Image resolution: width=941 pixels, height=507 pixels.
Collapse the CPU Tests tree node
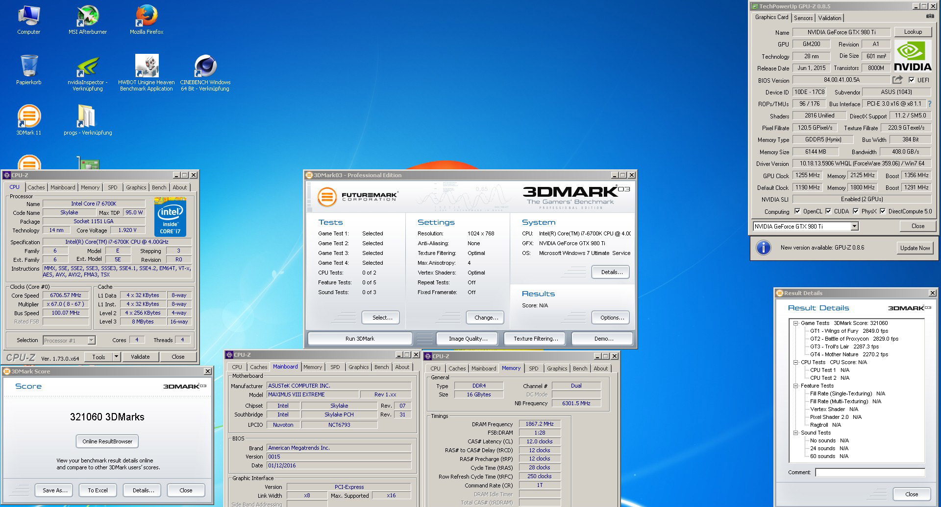pos(796,362)
